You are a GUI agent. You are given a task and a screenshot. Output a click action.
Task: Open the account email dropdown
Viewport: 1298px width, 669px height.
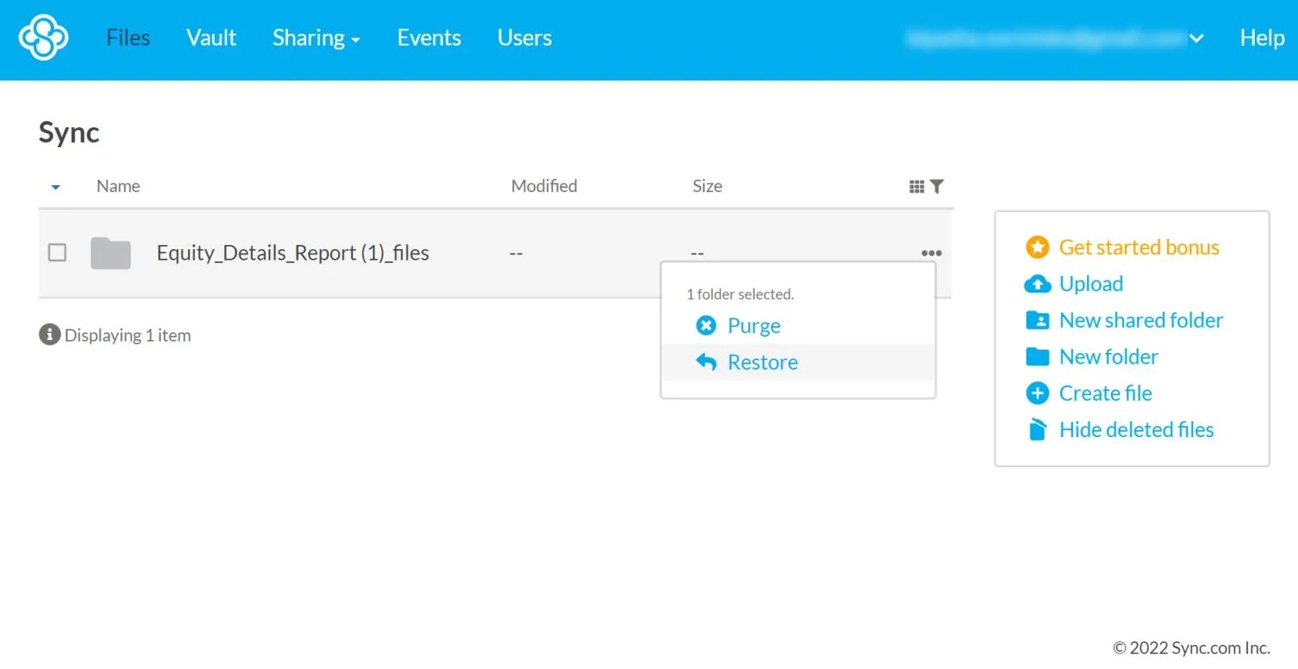1197,38
